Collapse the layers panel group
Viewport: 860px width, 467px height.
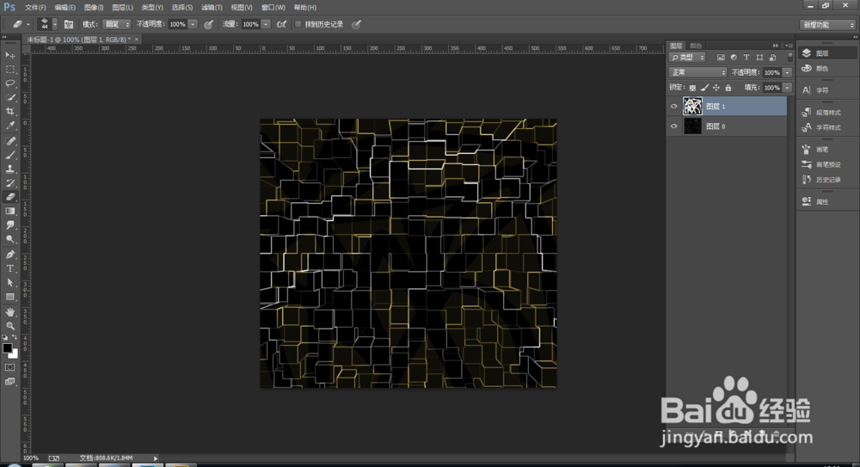point(776,46)
